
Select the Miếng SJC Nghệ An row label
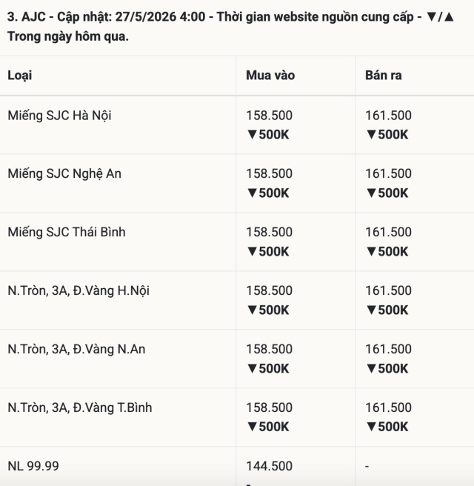tap(64, 174)
